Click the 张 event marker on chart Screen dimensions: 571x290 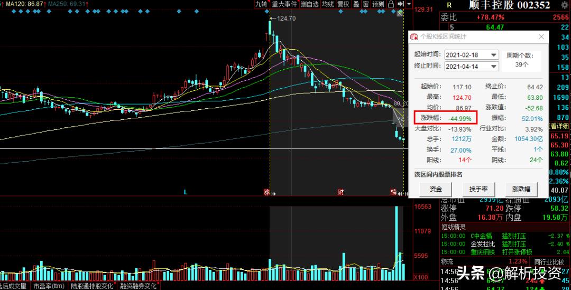(x=266, y=192)
